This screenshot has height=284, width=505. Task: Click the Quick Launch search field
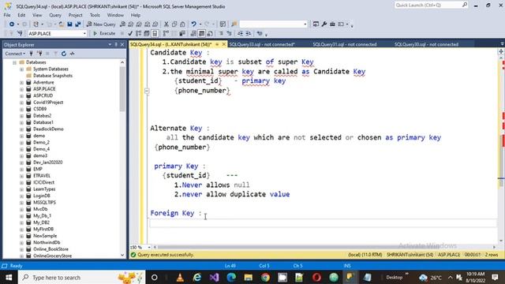[432, 5]
